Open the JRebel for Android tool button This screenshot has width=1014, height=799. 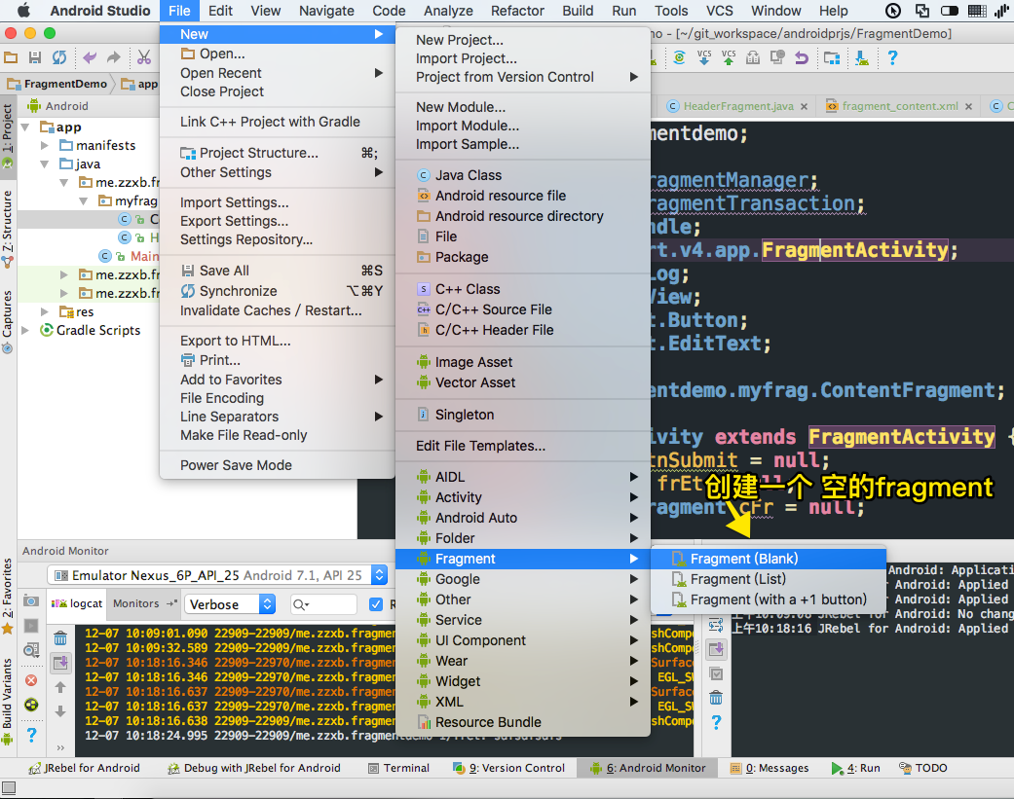point(84,768)
